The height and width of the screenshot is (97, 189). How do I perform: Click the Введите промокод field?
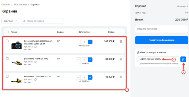point(162,29)
